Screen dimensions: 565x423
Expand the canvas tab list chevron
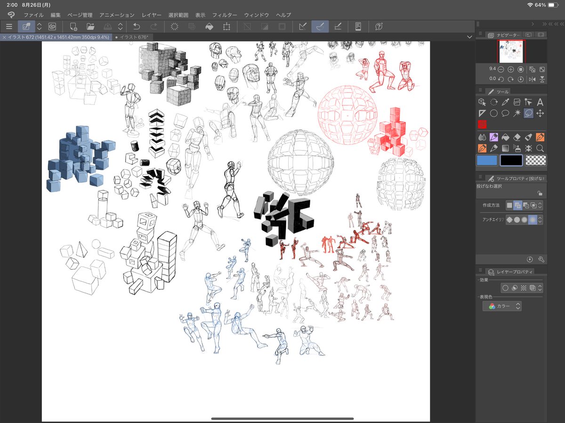(469, 37)
